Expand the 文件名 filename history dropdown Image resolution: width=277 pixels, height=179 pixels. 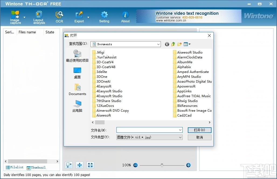[x=180, y=130]
